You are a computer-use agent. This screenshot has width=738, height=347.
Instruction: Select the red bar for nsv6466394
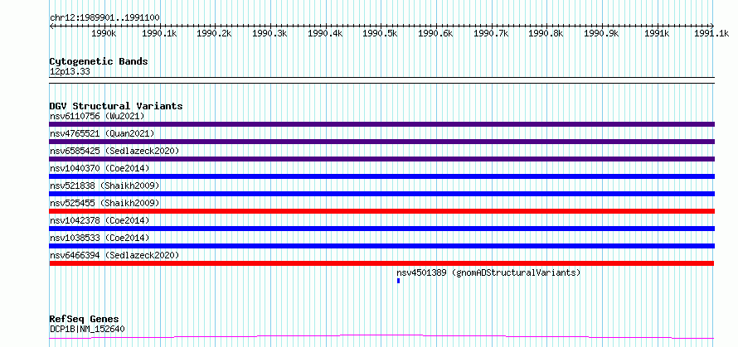[x=381, y=263]
